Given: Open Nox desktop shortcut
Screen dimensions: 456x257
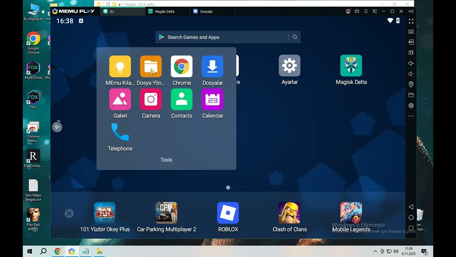Looking at the screenshot, I should [33, 100].
